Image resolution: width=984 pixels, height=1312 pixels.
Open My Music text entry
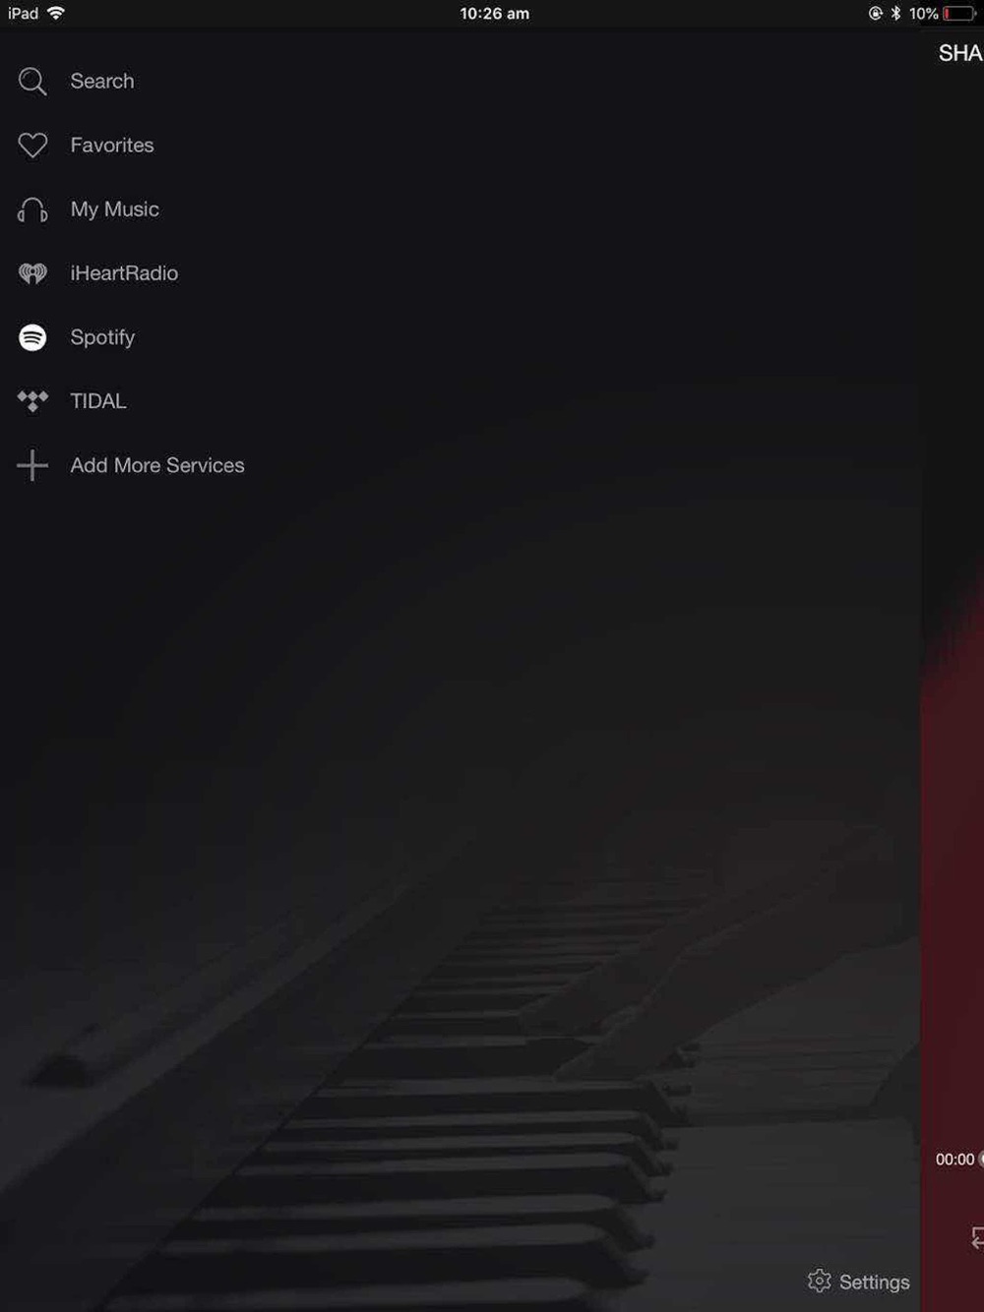tap(114, 209)
